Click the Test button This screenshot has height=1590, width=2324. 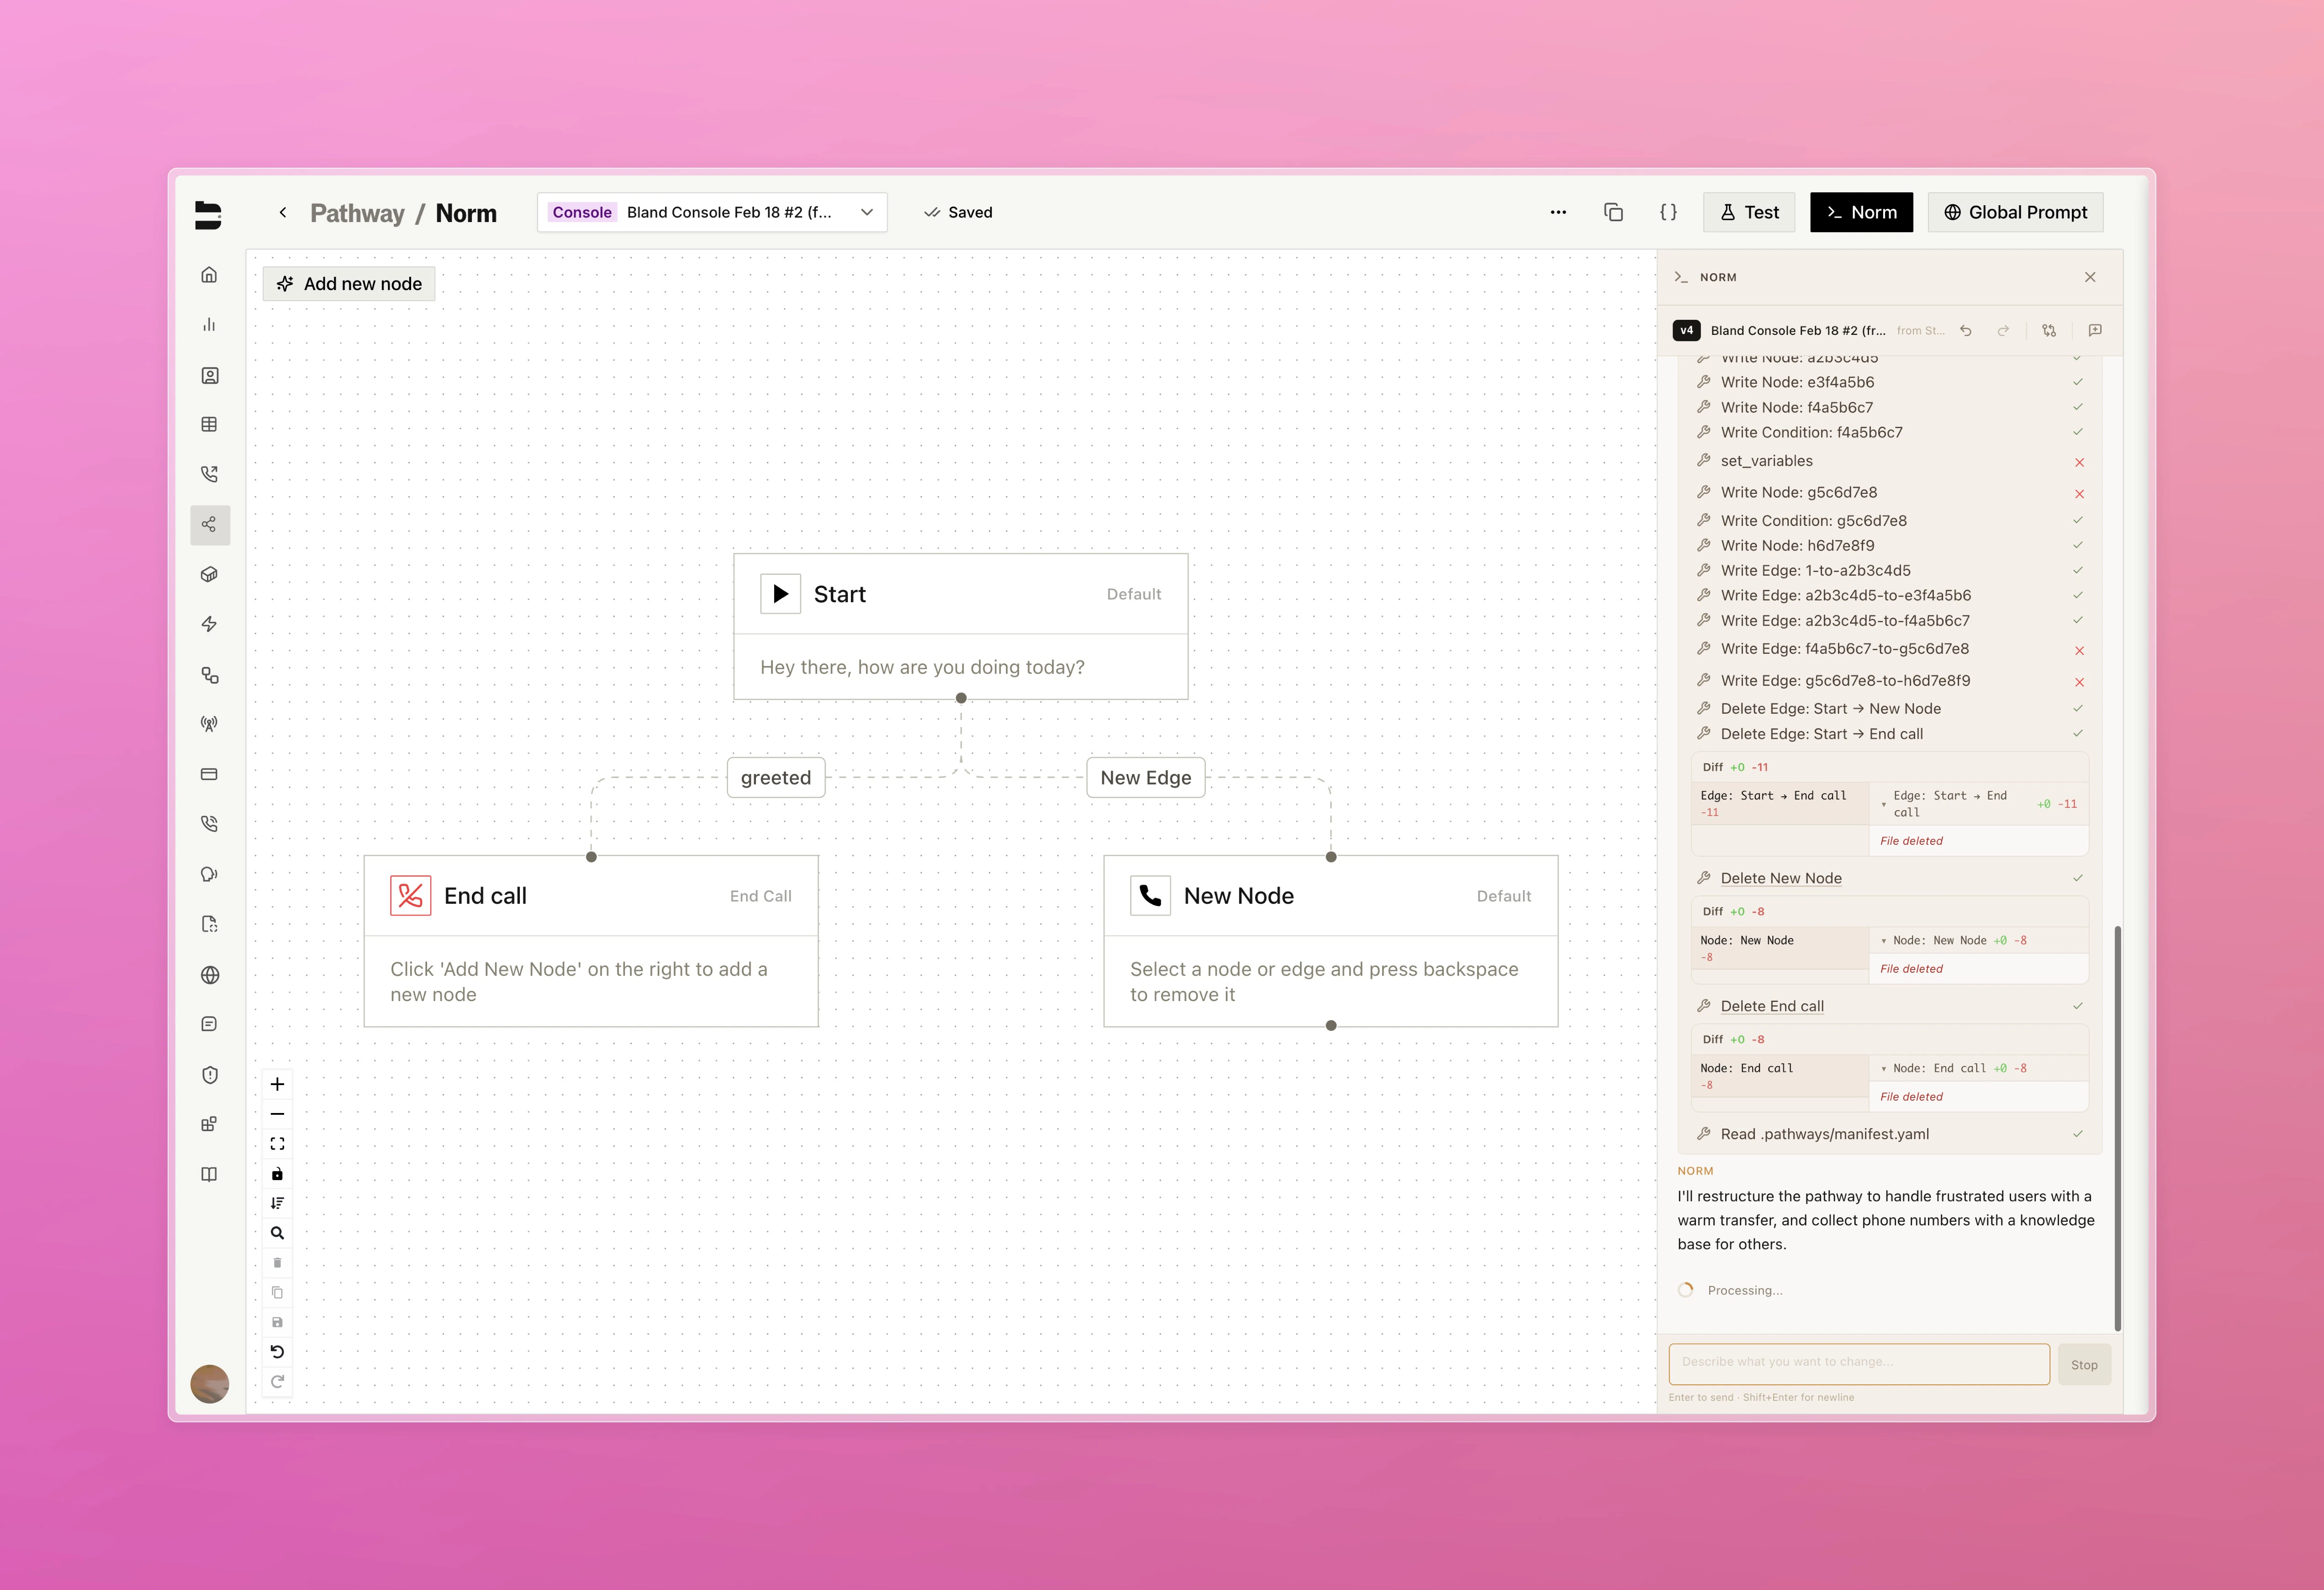pos(1749,212)
